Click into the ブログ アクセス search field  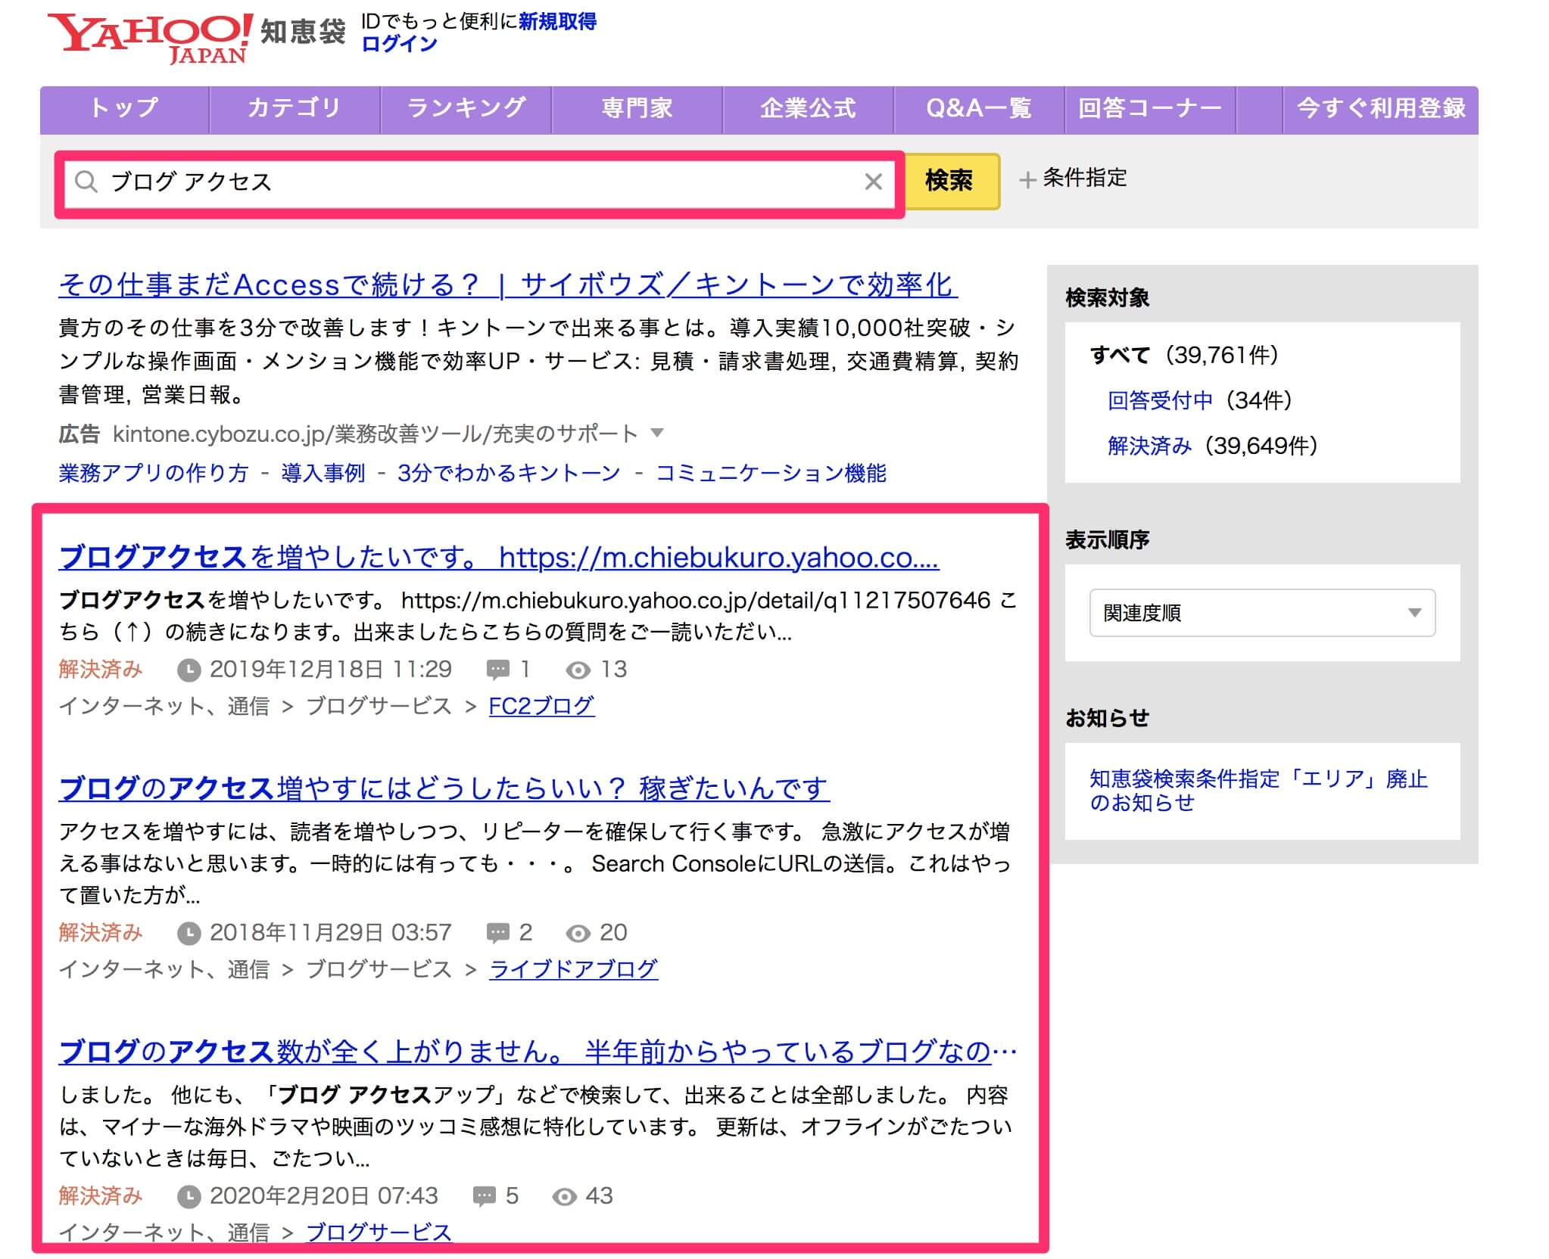click(479, 182)
